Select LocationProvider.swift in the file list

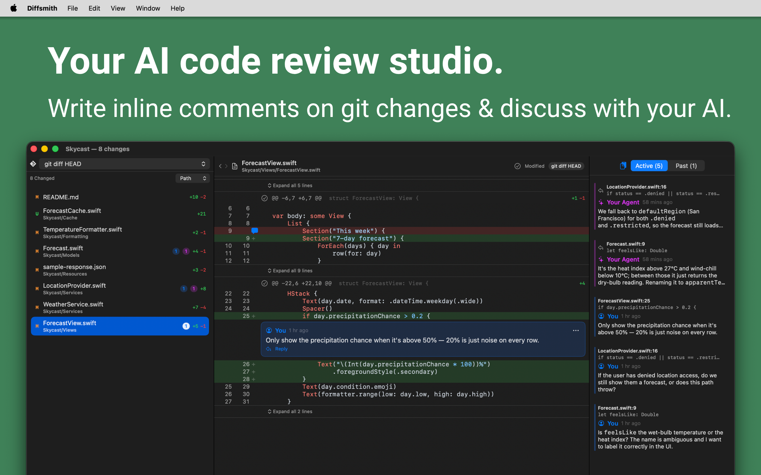pyautogui.click(x=120, y=289)
